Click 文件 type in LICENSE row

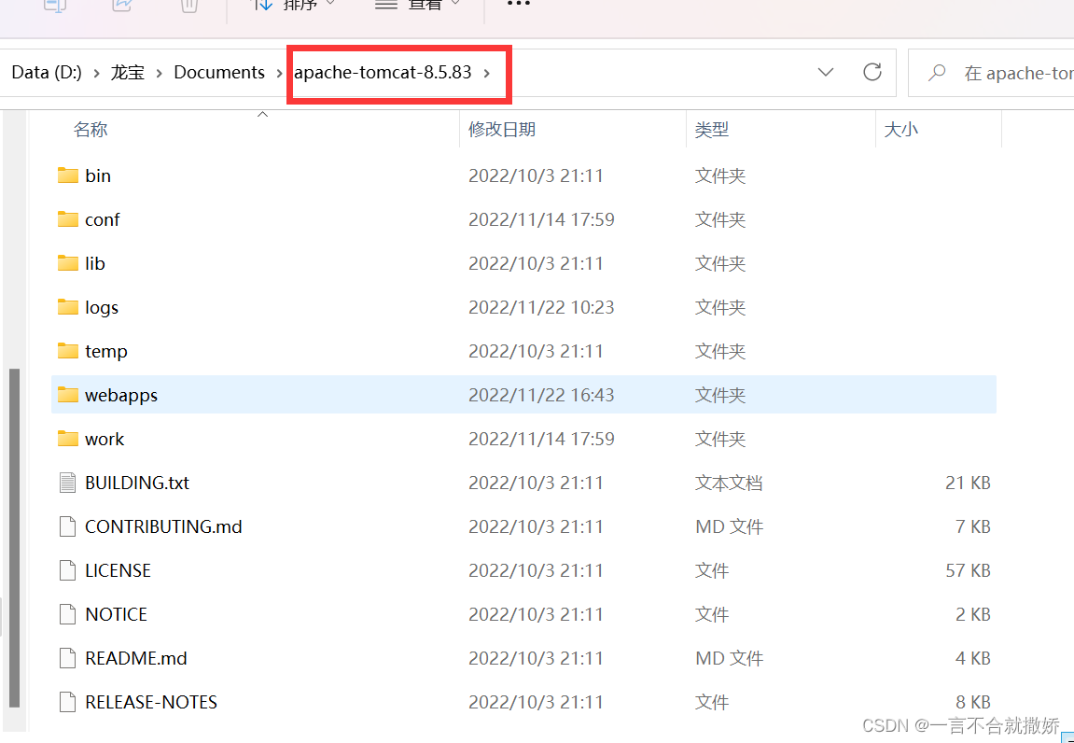712,570
